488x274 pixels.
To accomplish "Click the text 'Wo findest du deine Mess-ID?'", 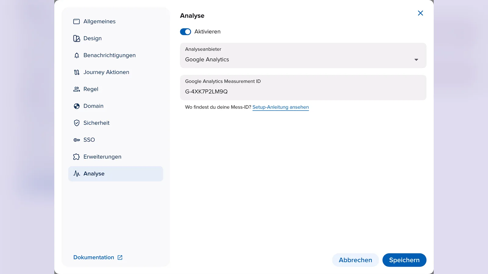I will [x=218, y=107].
